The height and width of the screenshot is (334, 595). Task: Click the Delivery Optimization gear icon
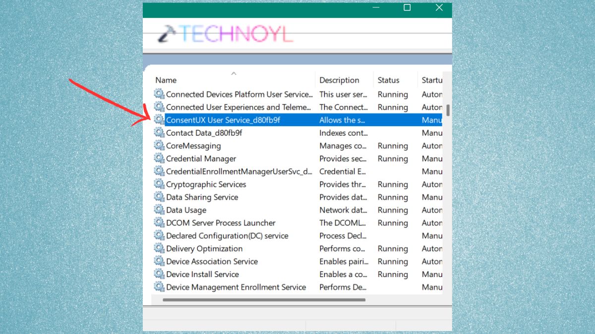[159, 248]
